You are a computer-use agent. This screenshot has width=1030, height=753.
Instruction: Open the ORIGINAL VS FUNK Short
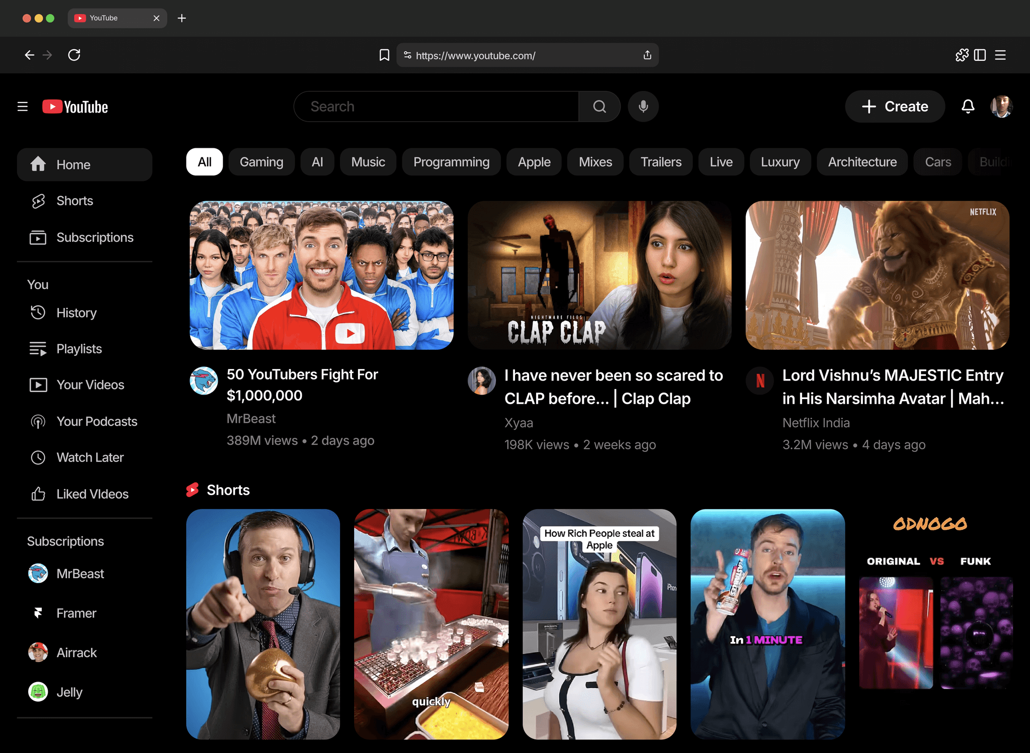click(935, 624)
